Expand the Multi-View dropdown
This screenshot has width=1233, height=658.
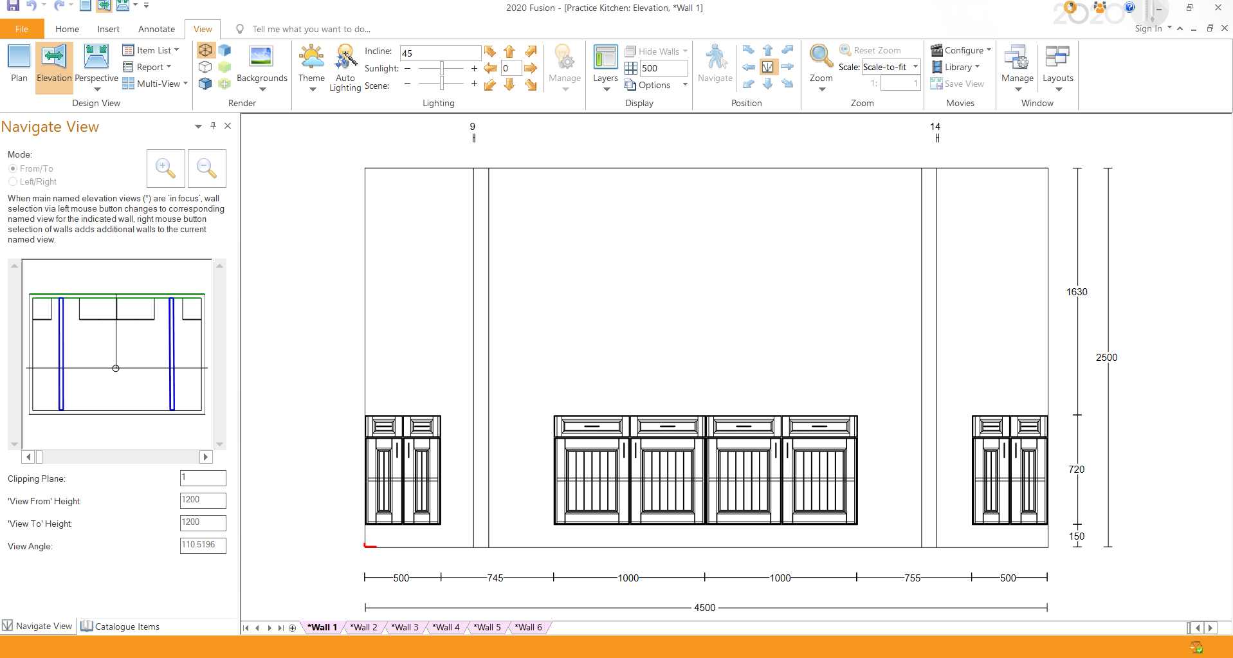tap(186, 84)
